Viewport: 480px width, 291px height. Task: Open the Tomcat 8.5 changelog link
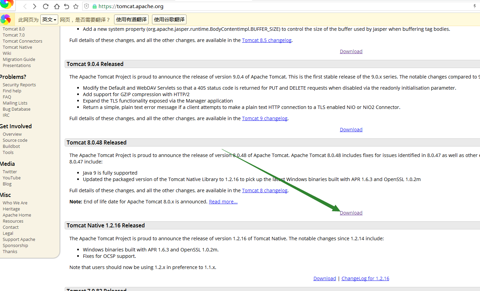[x=267, y=40]
